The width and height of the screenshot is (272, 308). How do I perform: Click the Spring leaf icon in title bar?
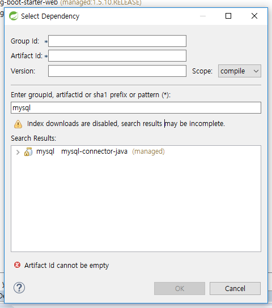14,16
